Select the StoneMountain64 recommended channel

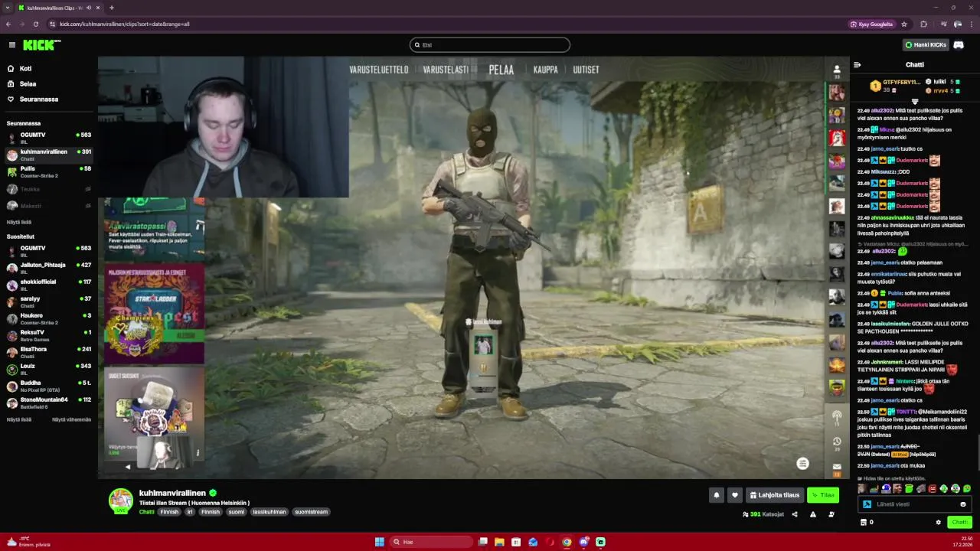(48, 402)
